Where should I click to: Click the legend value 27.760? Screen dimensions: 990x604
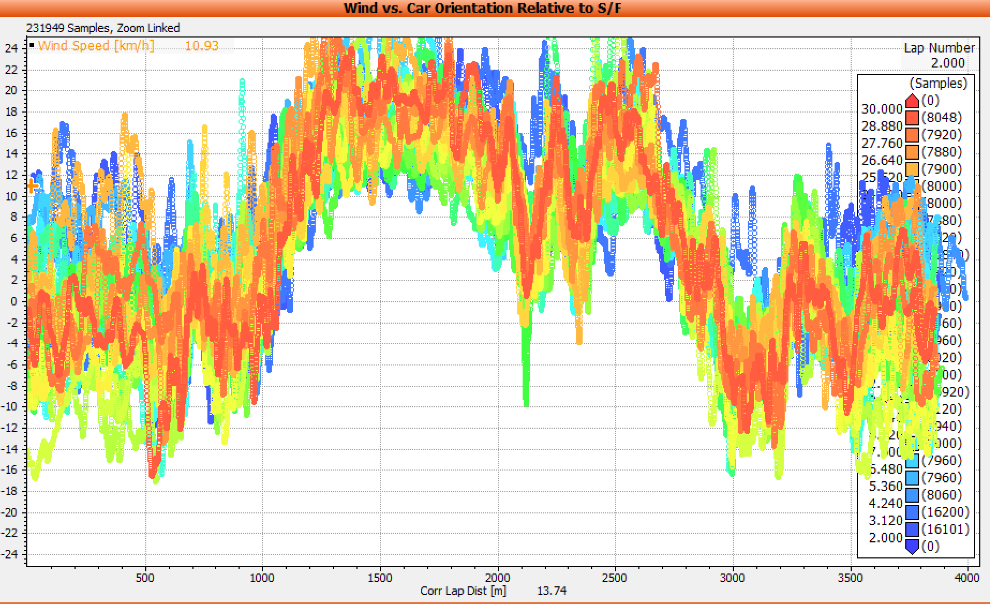coord(882,143)
